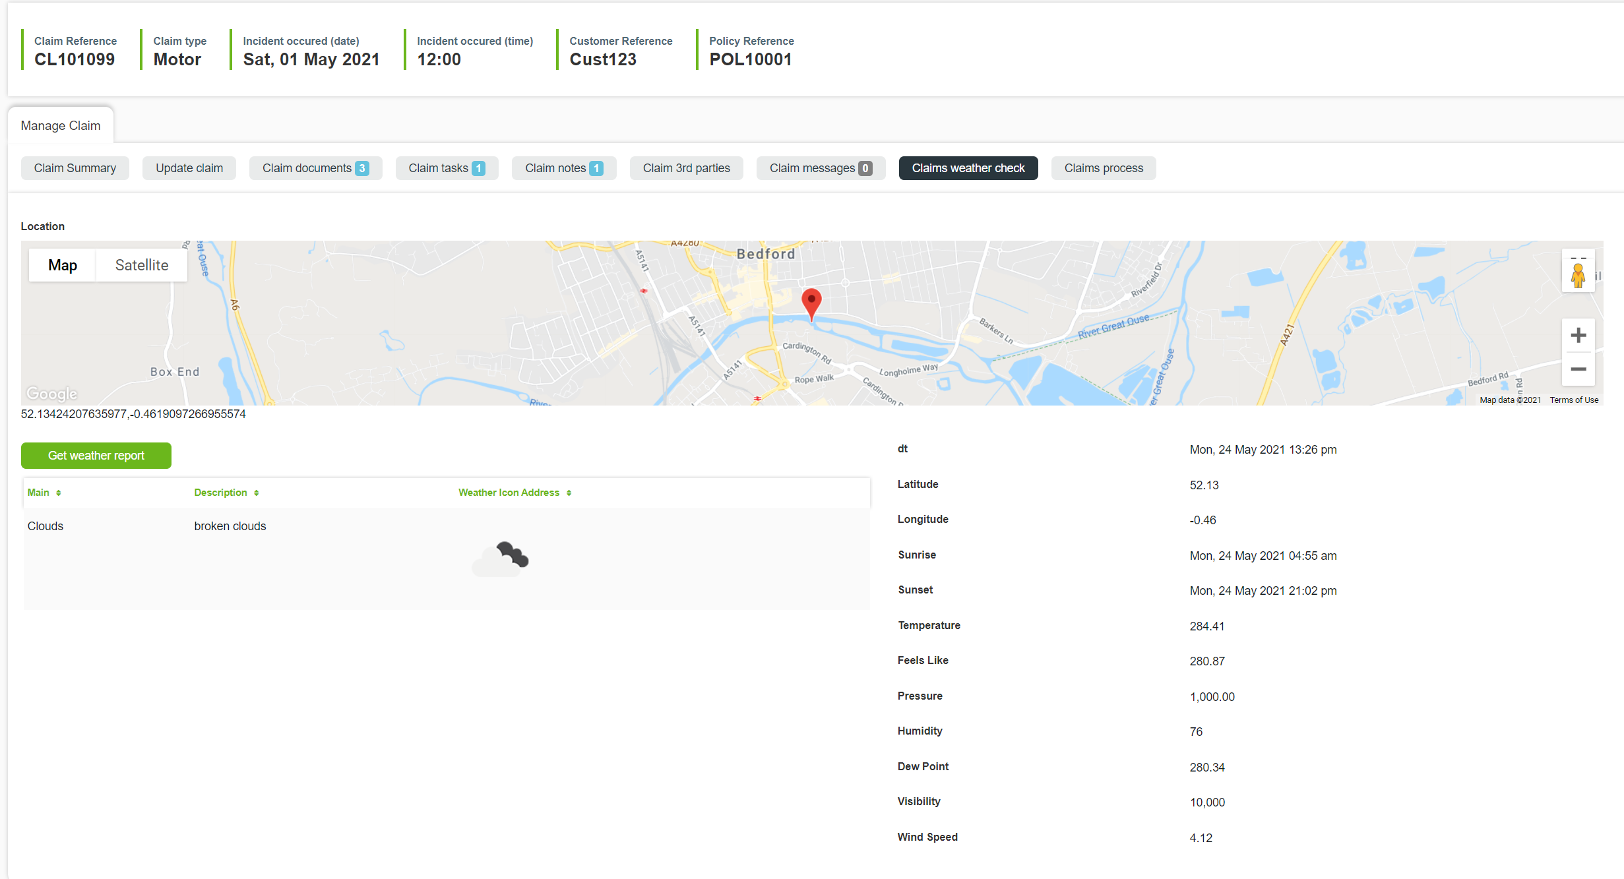Open the Manage Claim tab
Image resolution: width=1624 pixels, height=879 pixels.
pyautogui.click(x=61, y=125)
